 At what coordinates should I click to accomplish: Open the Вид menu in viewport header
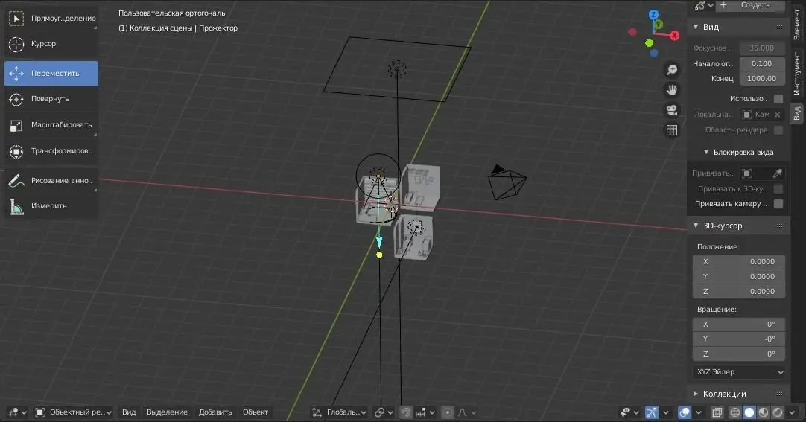[129, 412]
